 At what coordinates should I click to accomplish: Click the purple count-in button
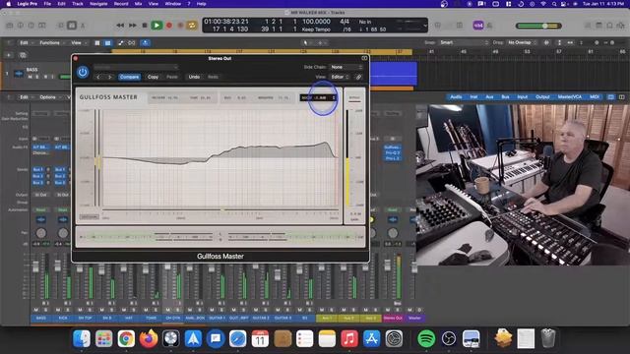[478, 26]
